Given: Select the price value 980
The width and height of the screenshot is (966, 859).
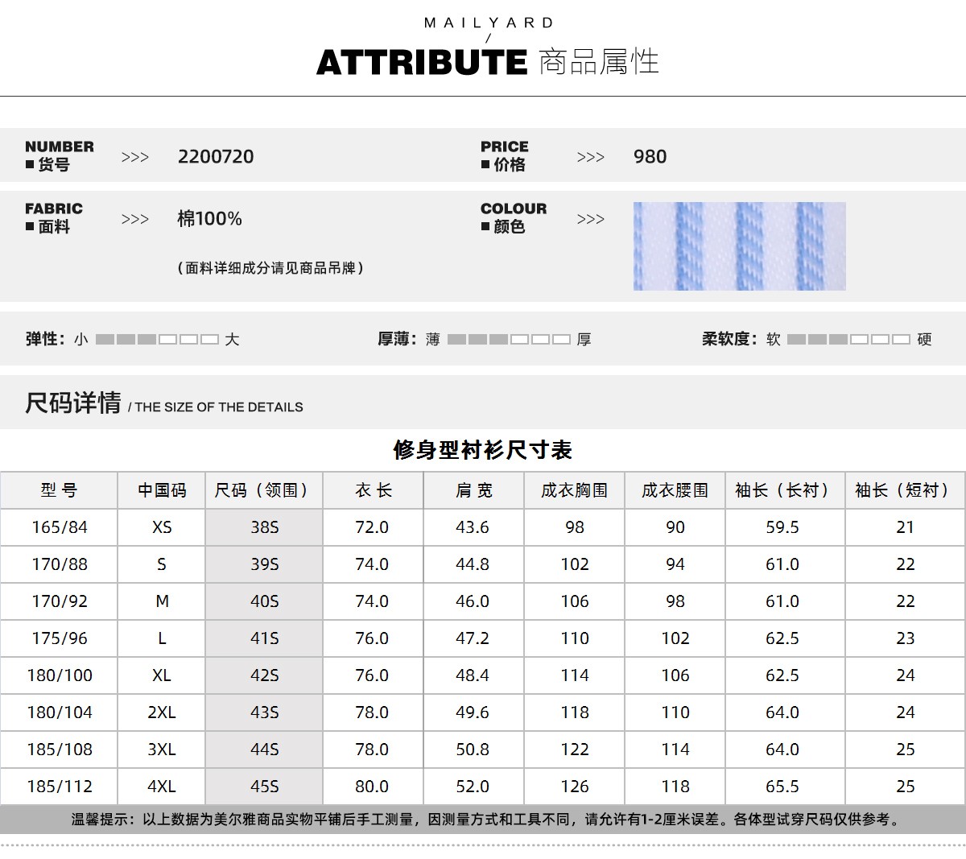Looking at the screenshot, I should [x=650, y=157].
